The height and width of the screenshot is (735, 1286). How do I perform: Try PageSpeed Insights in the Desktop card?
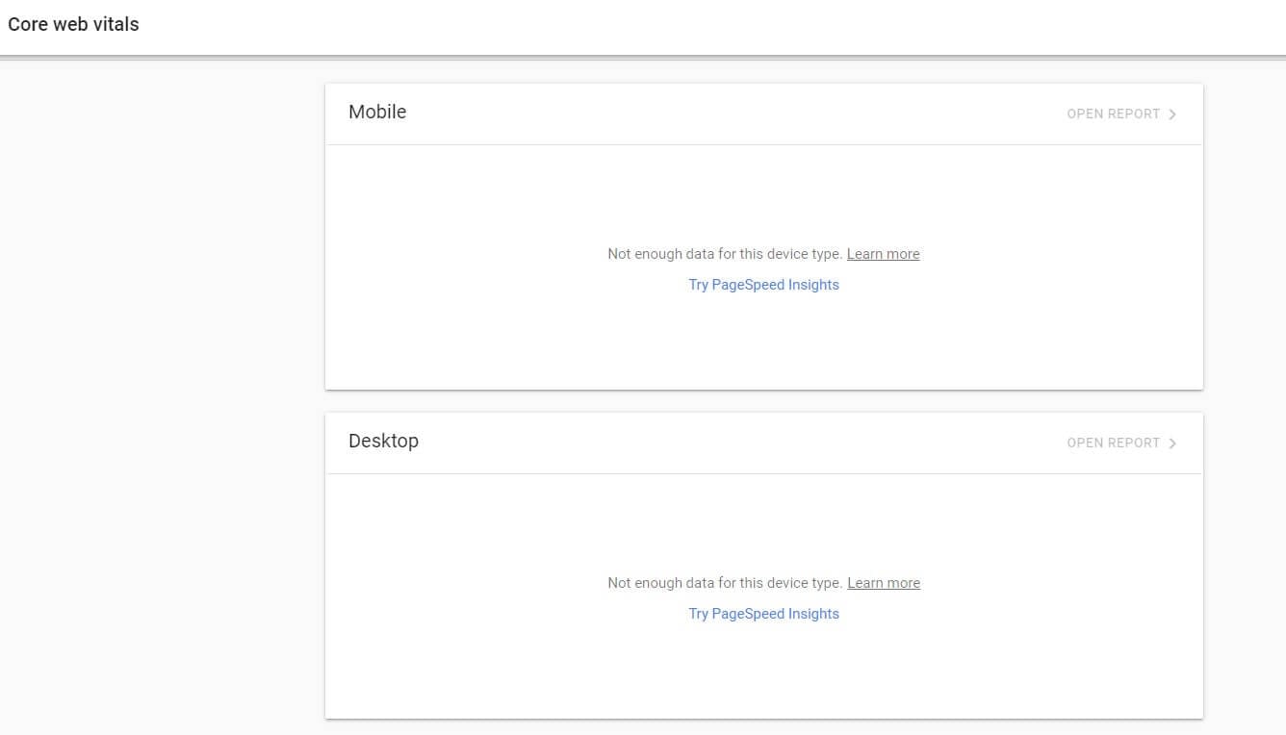pyautogui.click(x=763, y=614)
